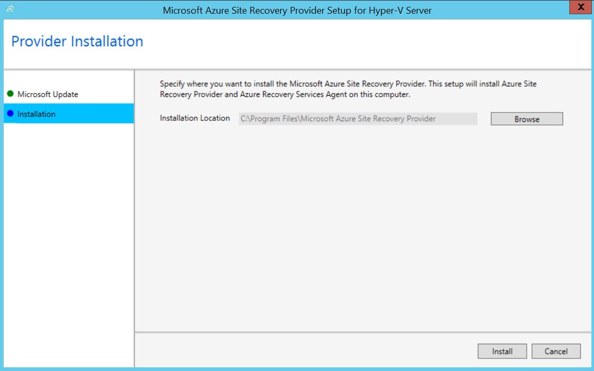Click the second line mentioning Recovery Services Agent
The height and width of the screenshot is (371, 594).
[x=285, y=95]
